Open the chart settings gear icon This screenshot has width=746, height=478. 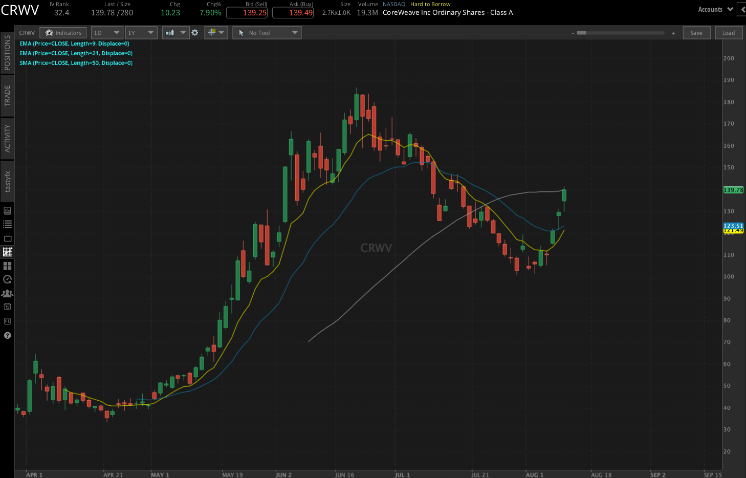pyautogui.click(x=195, y=32)
